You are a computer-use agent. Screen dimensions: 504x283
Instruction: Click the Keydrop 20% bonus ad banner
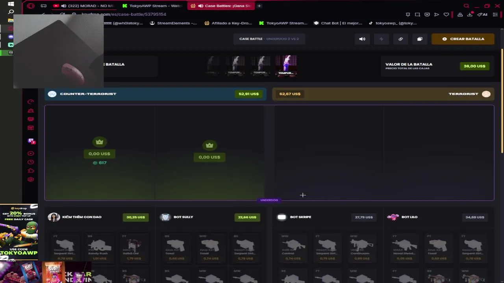tap(19, 232)
